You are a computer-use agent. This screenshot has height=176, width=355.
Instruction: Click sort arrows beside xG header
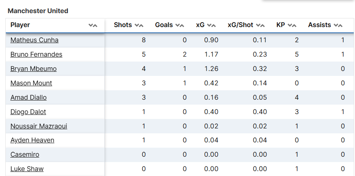pos(211,25)
